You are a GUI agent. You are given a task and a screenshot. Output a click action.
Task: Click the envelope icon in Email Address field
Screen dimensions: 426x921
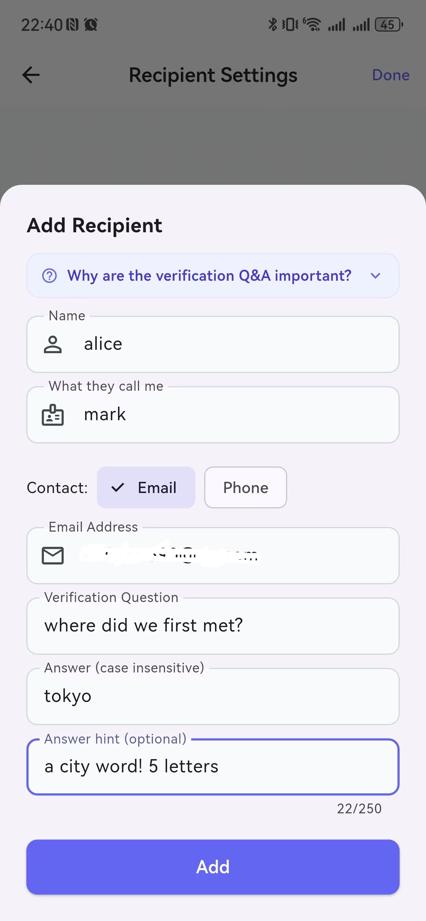pos(53,555)
